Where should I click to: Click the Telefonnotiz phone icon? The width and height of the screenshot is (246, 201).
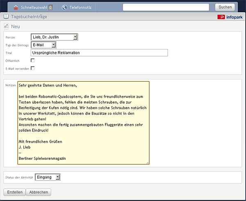[64, 7]
